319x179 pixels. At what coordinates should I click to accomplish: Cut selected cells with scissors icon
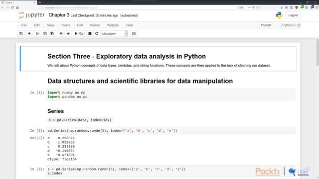coord(37,33)
